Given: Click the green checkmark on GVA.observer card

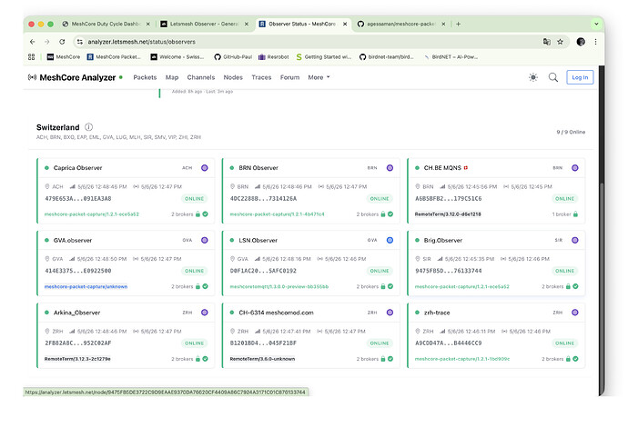Looking at the screenshot, I should 205,287.
